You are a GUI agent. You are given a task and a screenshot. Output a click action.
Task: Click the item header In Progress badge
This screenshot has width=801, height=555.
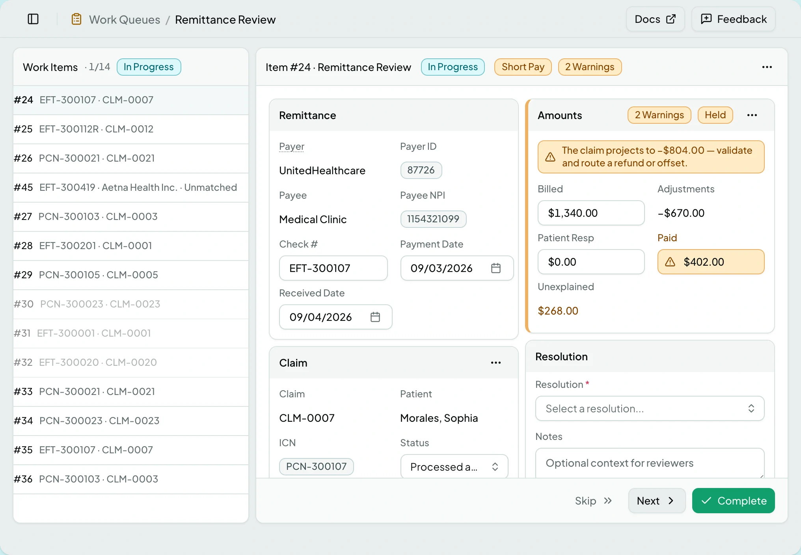click(x=453, y=67)
